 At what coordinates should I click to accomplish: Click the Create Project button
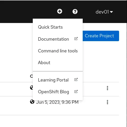tap(101, 36)
